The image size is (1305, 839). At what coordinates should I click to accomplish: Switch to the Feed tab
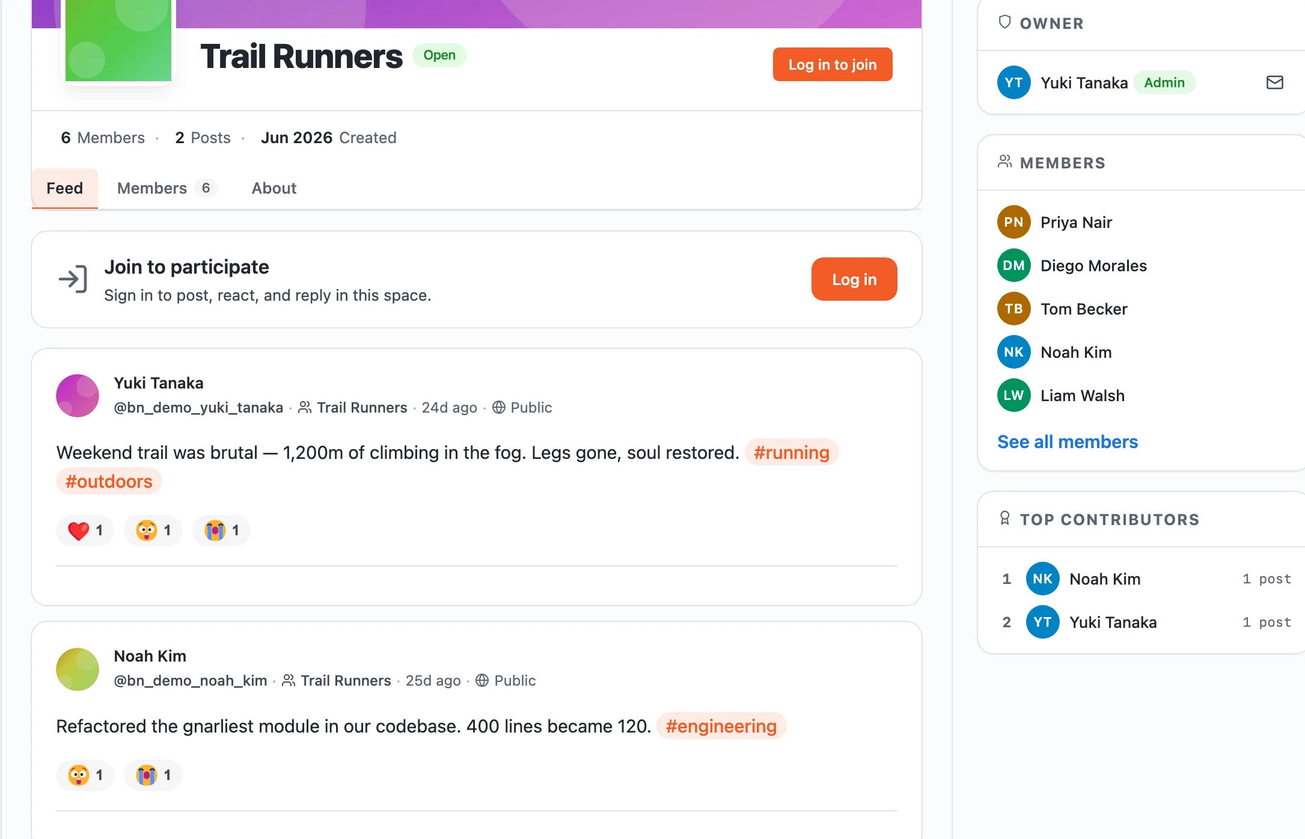tap(65, 188)
